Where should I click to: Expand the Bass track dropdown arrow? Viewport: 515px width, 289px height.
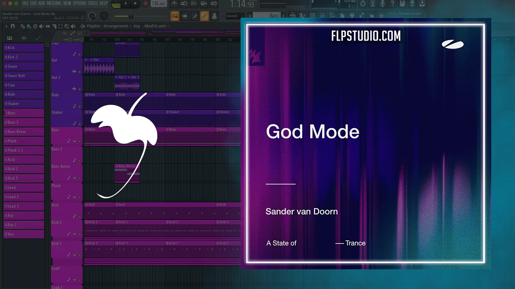[x=74, y=141]
